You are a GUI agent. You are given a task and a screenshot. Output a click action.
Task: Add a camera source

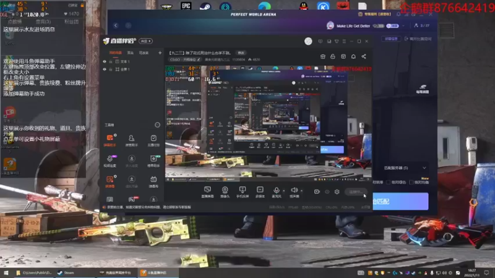pos(225,192)
